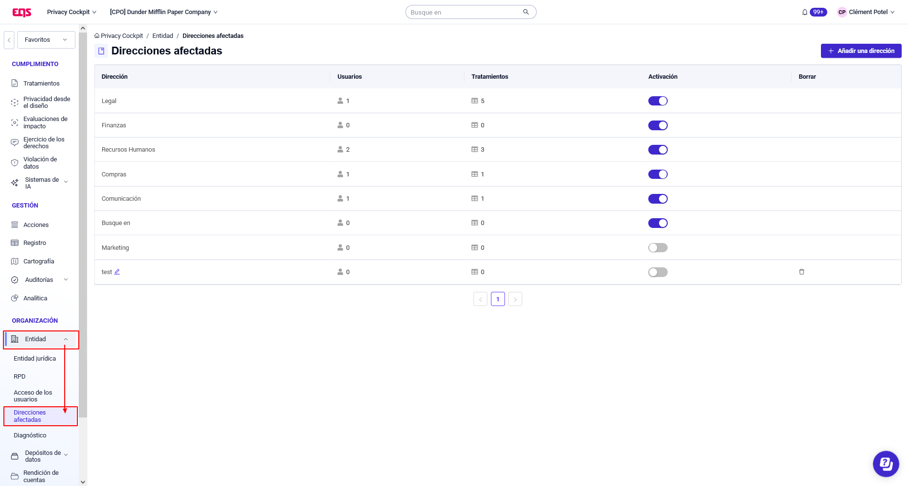Click the Sistemas de IA sparkle icon
The width and height of the screenshot is (908, 486).
pyautogui.click(x=15, y=183)
